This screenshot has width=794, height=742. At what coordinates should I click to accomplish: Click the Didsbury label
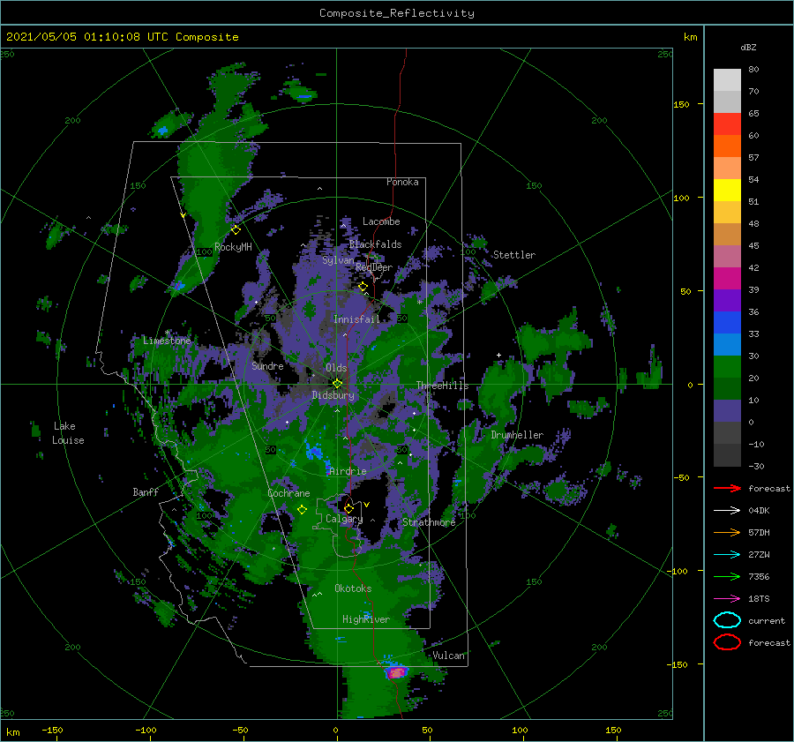click(333, 395)
